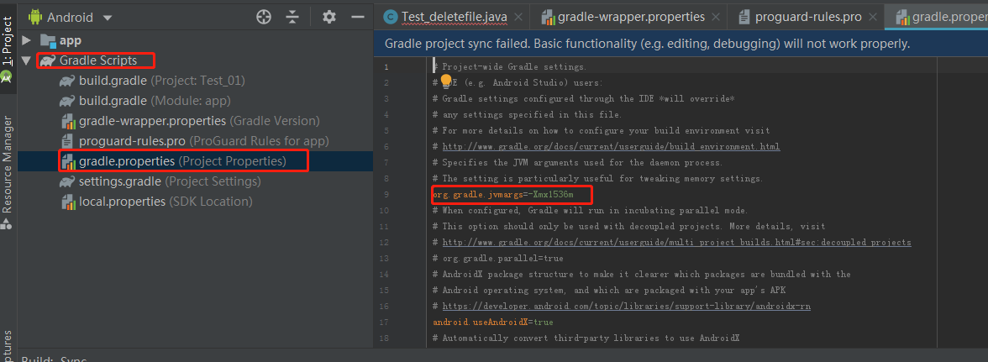Open settings.gradle (Project Settings)
988x362 pixels.
tap(170, 181)
